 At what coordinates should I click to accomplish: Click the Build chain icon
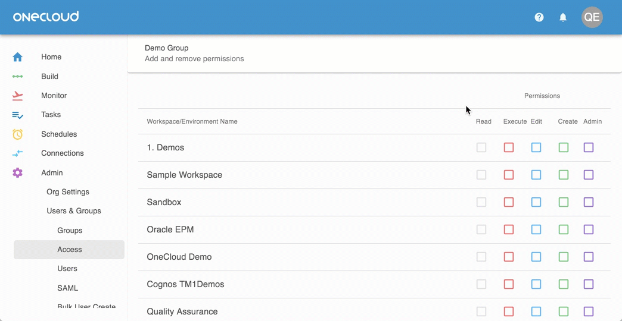[17, 77]
